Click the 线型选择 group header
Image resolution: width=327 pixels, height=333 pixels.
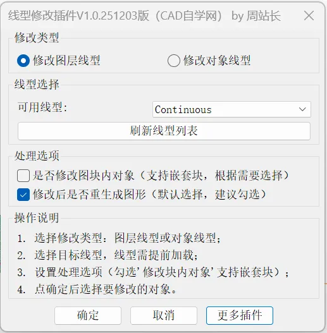point(37,85)
